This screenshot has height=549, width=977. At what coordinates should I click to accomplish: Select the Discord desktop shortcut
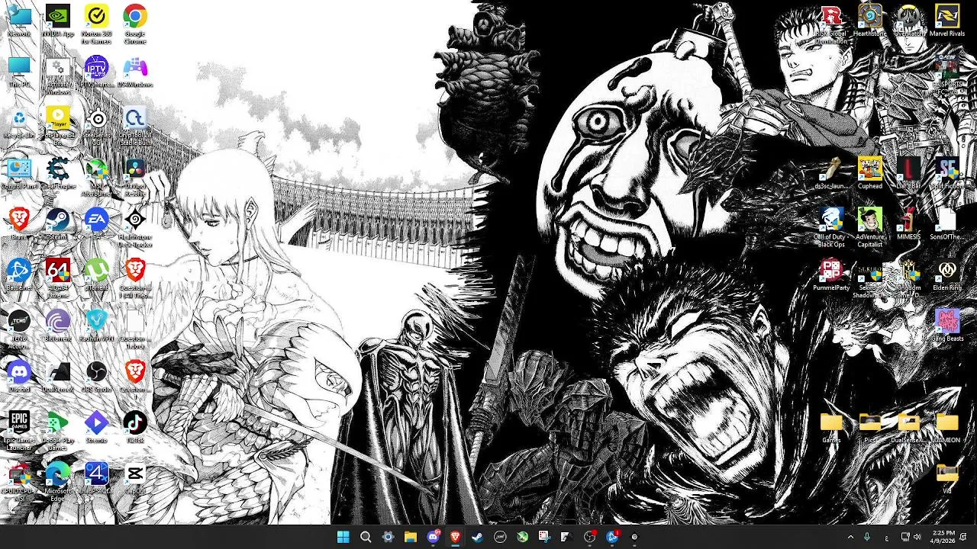pos(19,377)
